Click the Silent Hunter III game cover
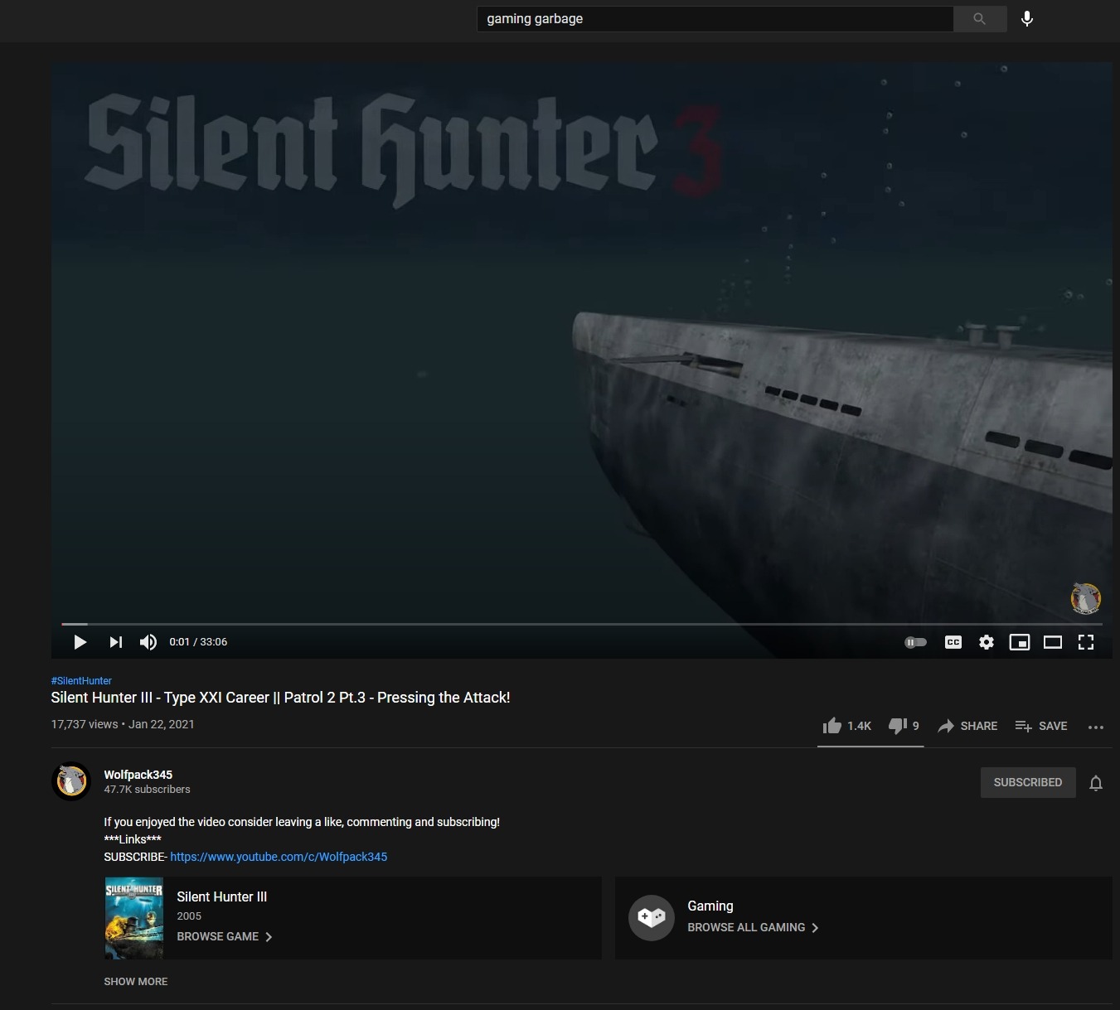Screen dimensions: 1120x1010 tap(134, 918)
